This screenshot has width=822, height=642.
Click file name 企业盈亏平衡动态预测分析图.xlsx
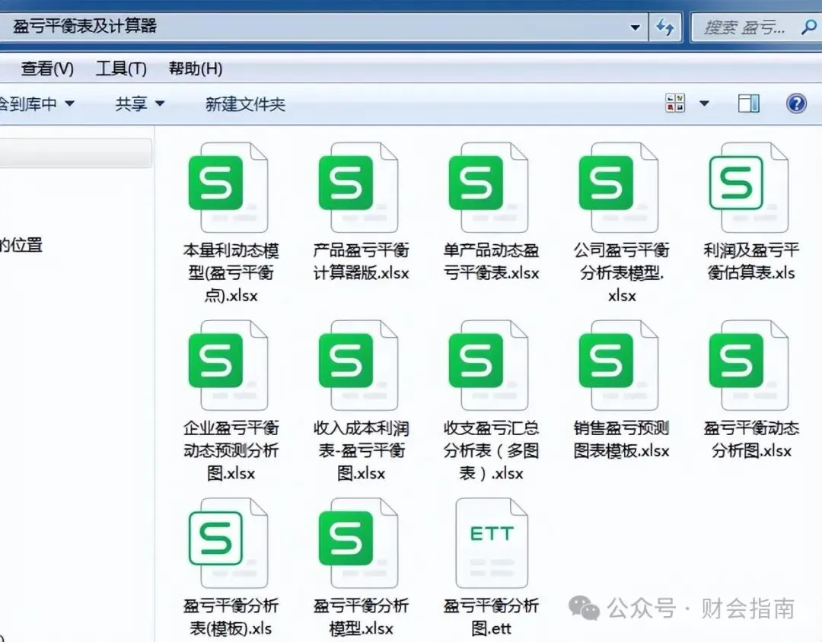pyautogui.click(x=231, y=451)
